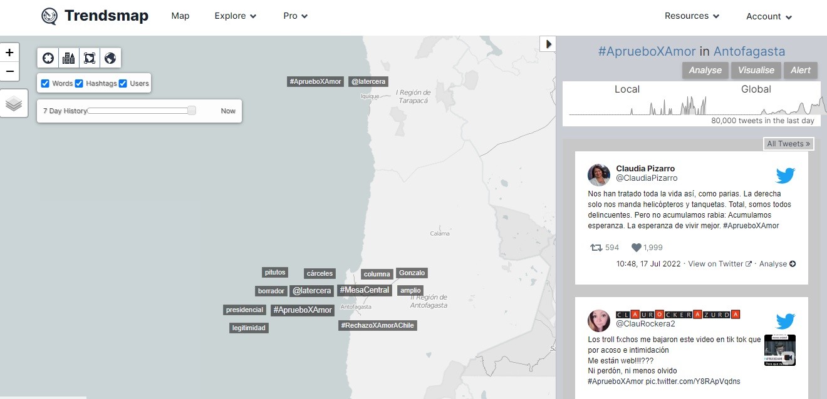Image resolution: width=827 pixels, height=399 pixels.
Task: Switch to the globe world view icon
Action: [x=110, y=58]
